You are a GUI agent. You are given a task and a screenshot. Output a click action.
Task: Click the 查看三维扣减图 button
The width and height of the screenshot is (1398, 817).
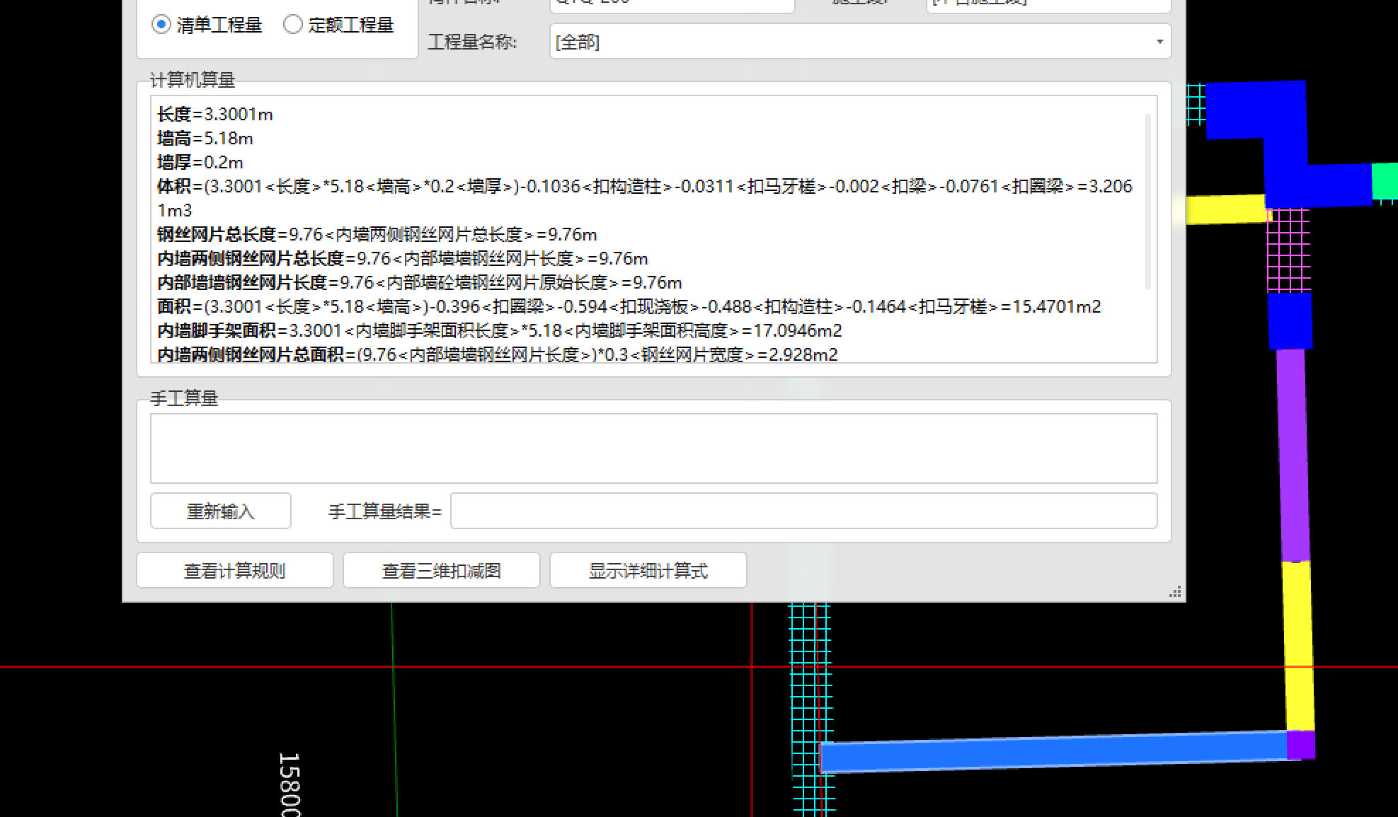coord(442,570)
